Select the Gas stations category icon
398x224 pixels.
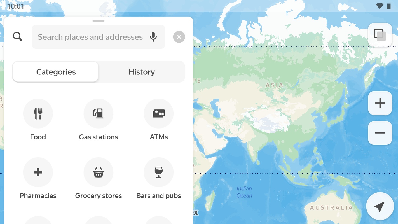click(x=99, y=113)
